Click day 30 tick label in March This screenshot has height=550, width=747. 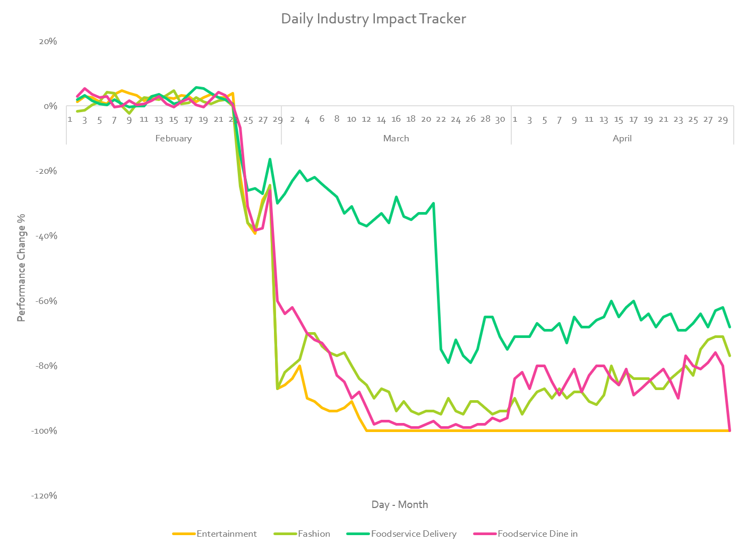500,120
